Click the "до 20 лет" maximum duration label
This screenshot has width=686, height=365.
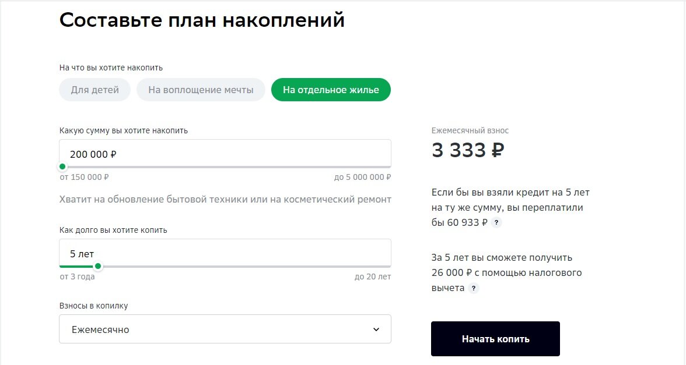point(377,277)
